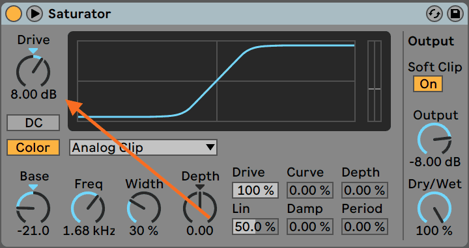Select the Curve 0.00 % field
Viewport: 469px width, 248px height.
click(310, 190)
